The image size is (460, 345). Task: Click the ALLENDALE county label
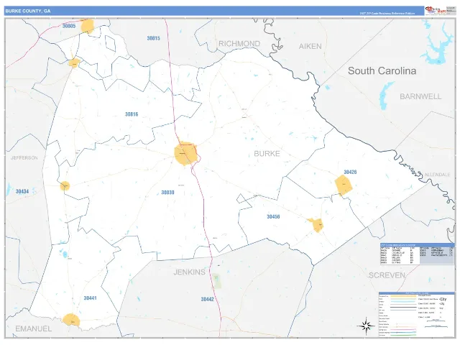(437, 175)
